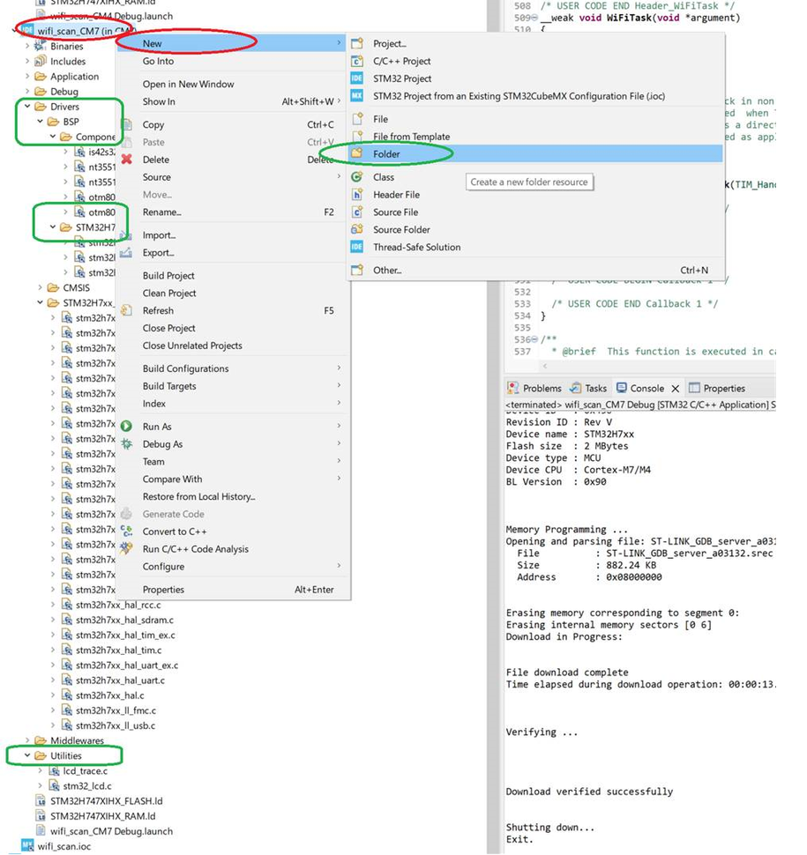Select Folder from the New submenu
The height and width of the screenshot is (855, 807).
tap(386, 154)
